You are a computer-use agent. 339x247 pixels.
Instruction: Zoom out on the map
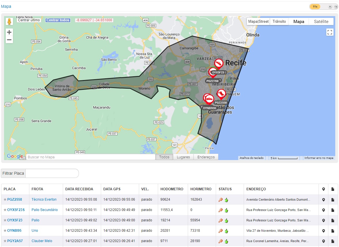(9, 40)
